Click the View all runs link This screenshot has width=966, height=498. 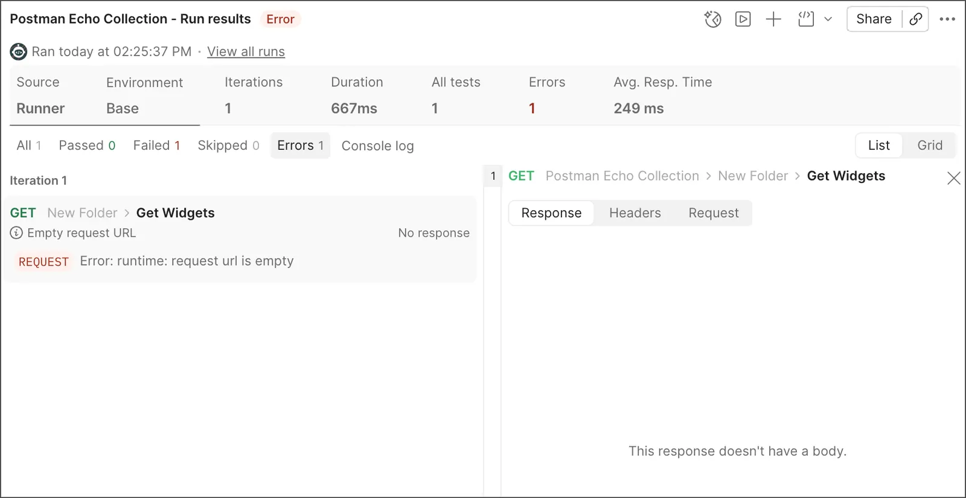(x=246, y=52)
